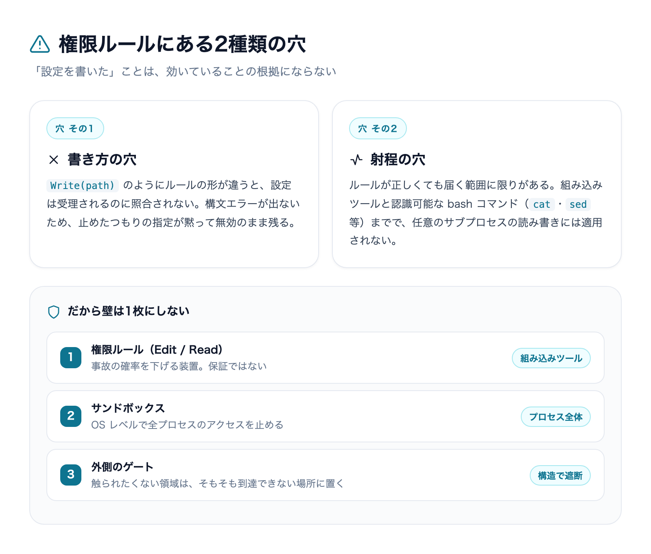
Task: Click the number 2 badge for サンドボックス
Action: 71,416
